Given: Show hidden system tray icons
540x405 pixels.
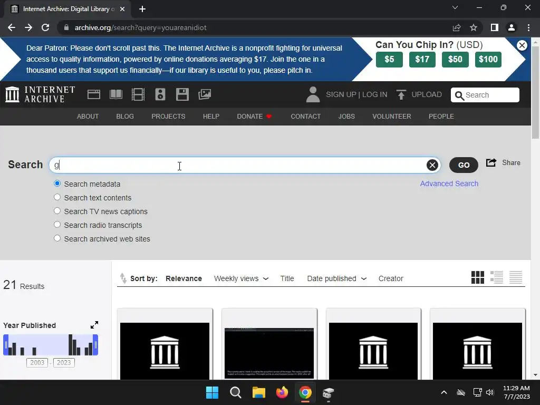Looking at the screenshot, I should [444, 392].
